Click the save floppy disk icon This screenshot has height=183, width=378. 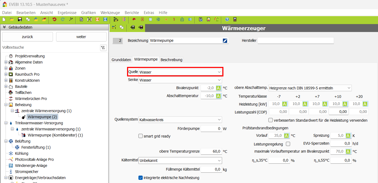20,19
